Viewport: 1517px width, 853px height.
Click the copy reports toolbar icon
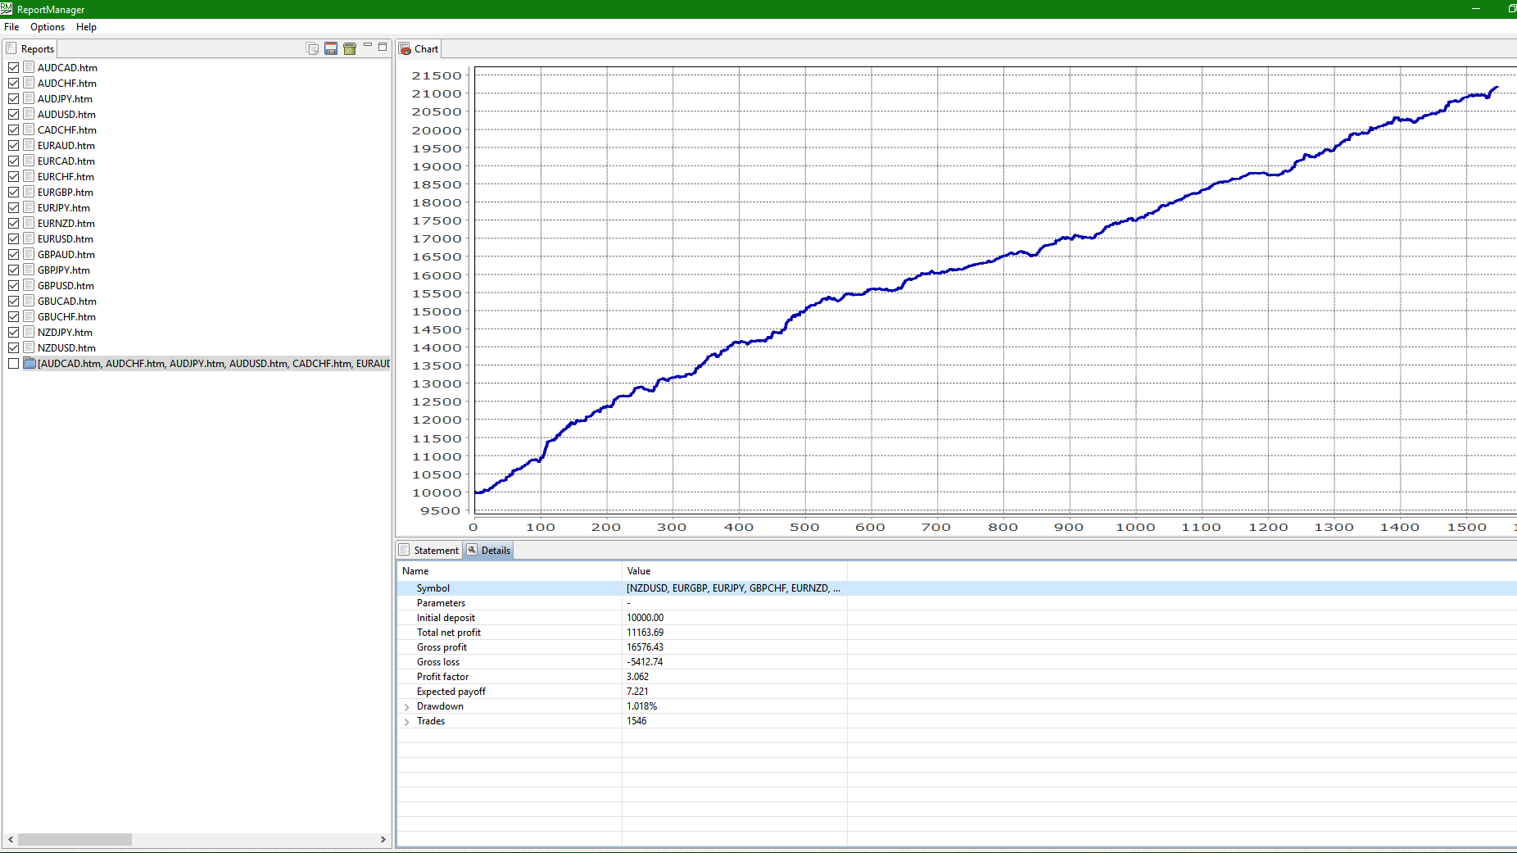pyautogui.click(x=312, y=48)
